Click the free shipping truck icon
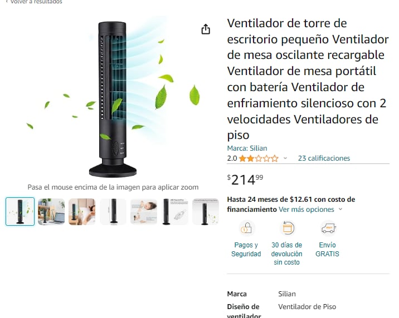The height and width of the screenshot is (318, 399). click(329, 228)
